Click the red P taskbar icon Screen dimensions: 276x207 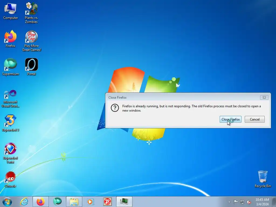tap(107, 202)
